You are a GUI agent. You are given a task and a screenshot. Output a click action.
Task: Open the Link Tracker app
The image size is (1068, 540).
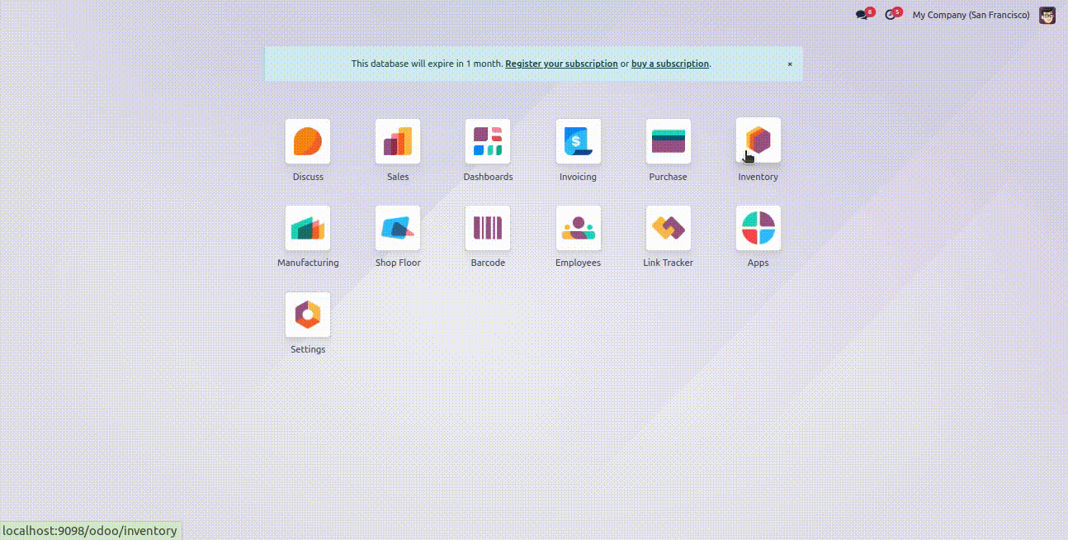pos(668,228)
